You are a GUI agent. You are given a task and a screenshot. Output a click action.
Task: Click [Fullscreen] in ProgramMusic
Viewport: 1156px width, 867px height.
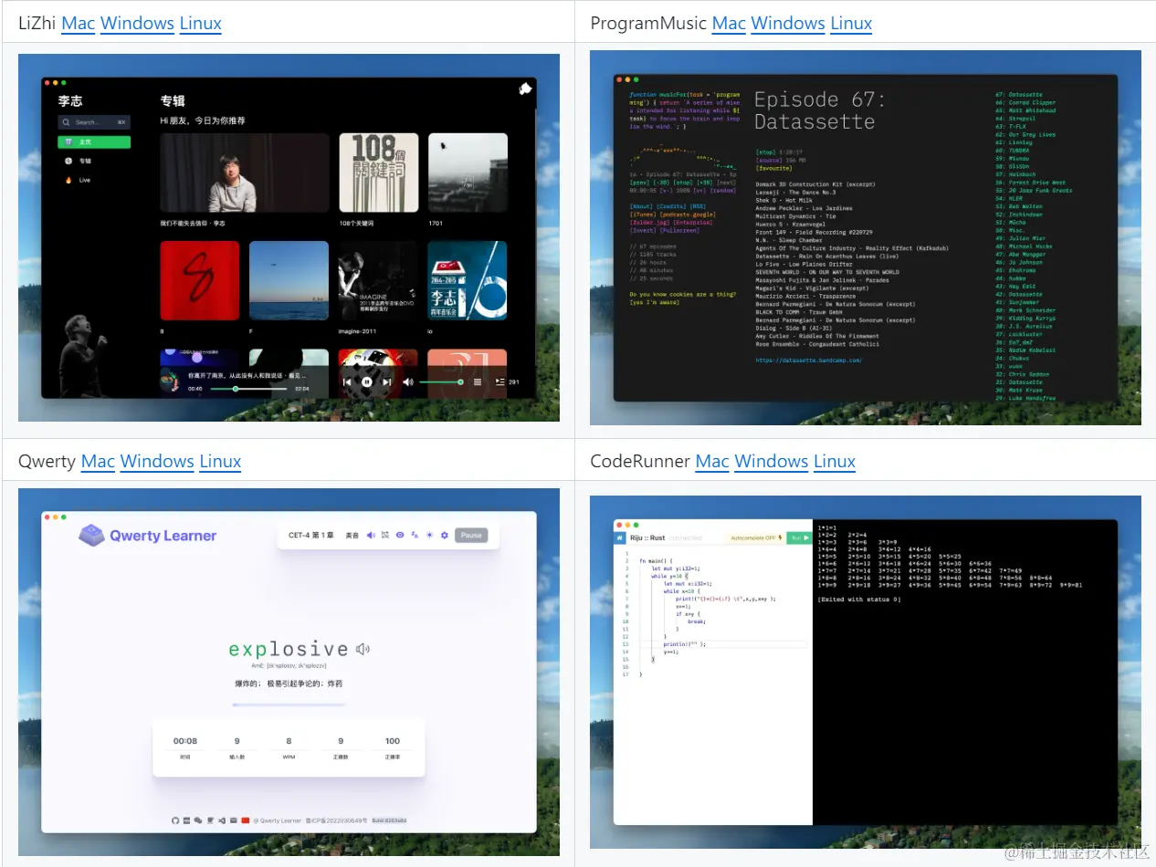[679, 230]
